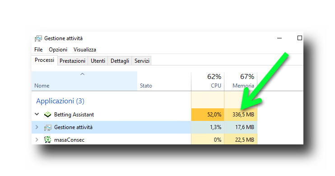Expand the Gestione attività process row
The height and width of the screenshot is (176, 335).
37,127
